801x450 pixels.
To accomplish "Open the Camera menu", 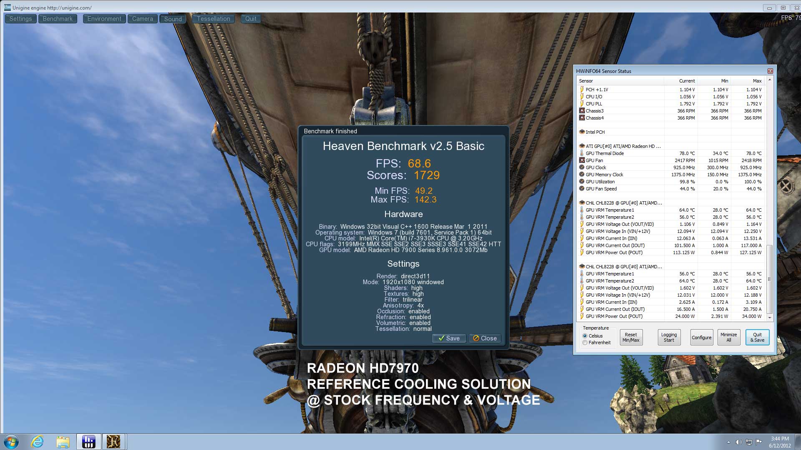I will pyautogui.click(x=143, y=19).
